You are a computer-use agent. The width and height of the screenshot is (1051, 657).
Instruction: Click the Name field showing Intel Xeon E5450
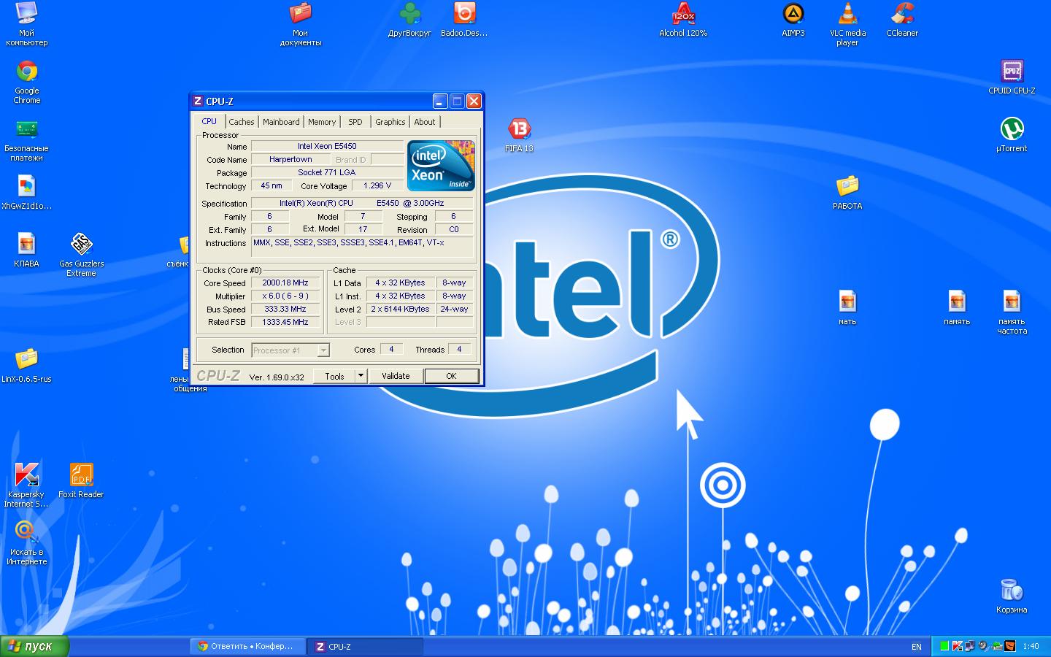click(x=327, y=146)
